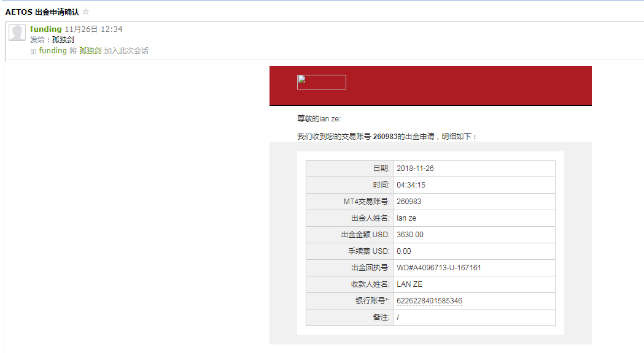The height and width of the screenshot is (353, 644).
Task: Star the AETOS 出金申请确认 email
Action: click(x=86, y=12)
